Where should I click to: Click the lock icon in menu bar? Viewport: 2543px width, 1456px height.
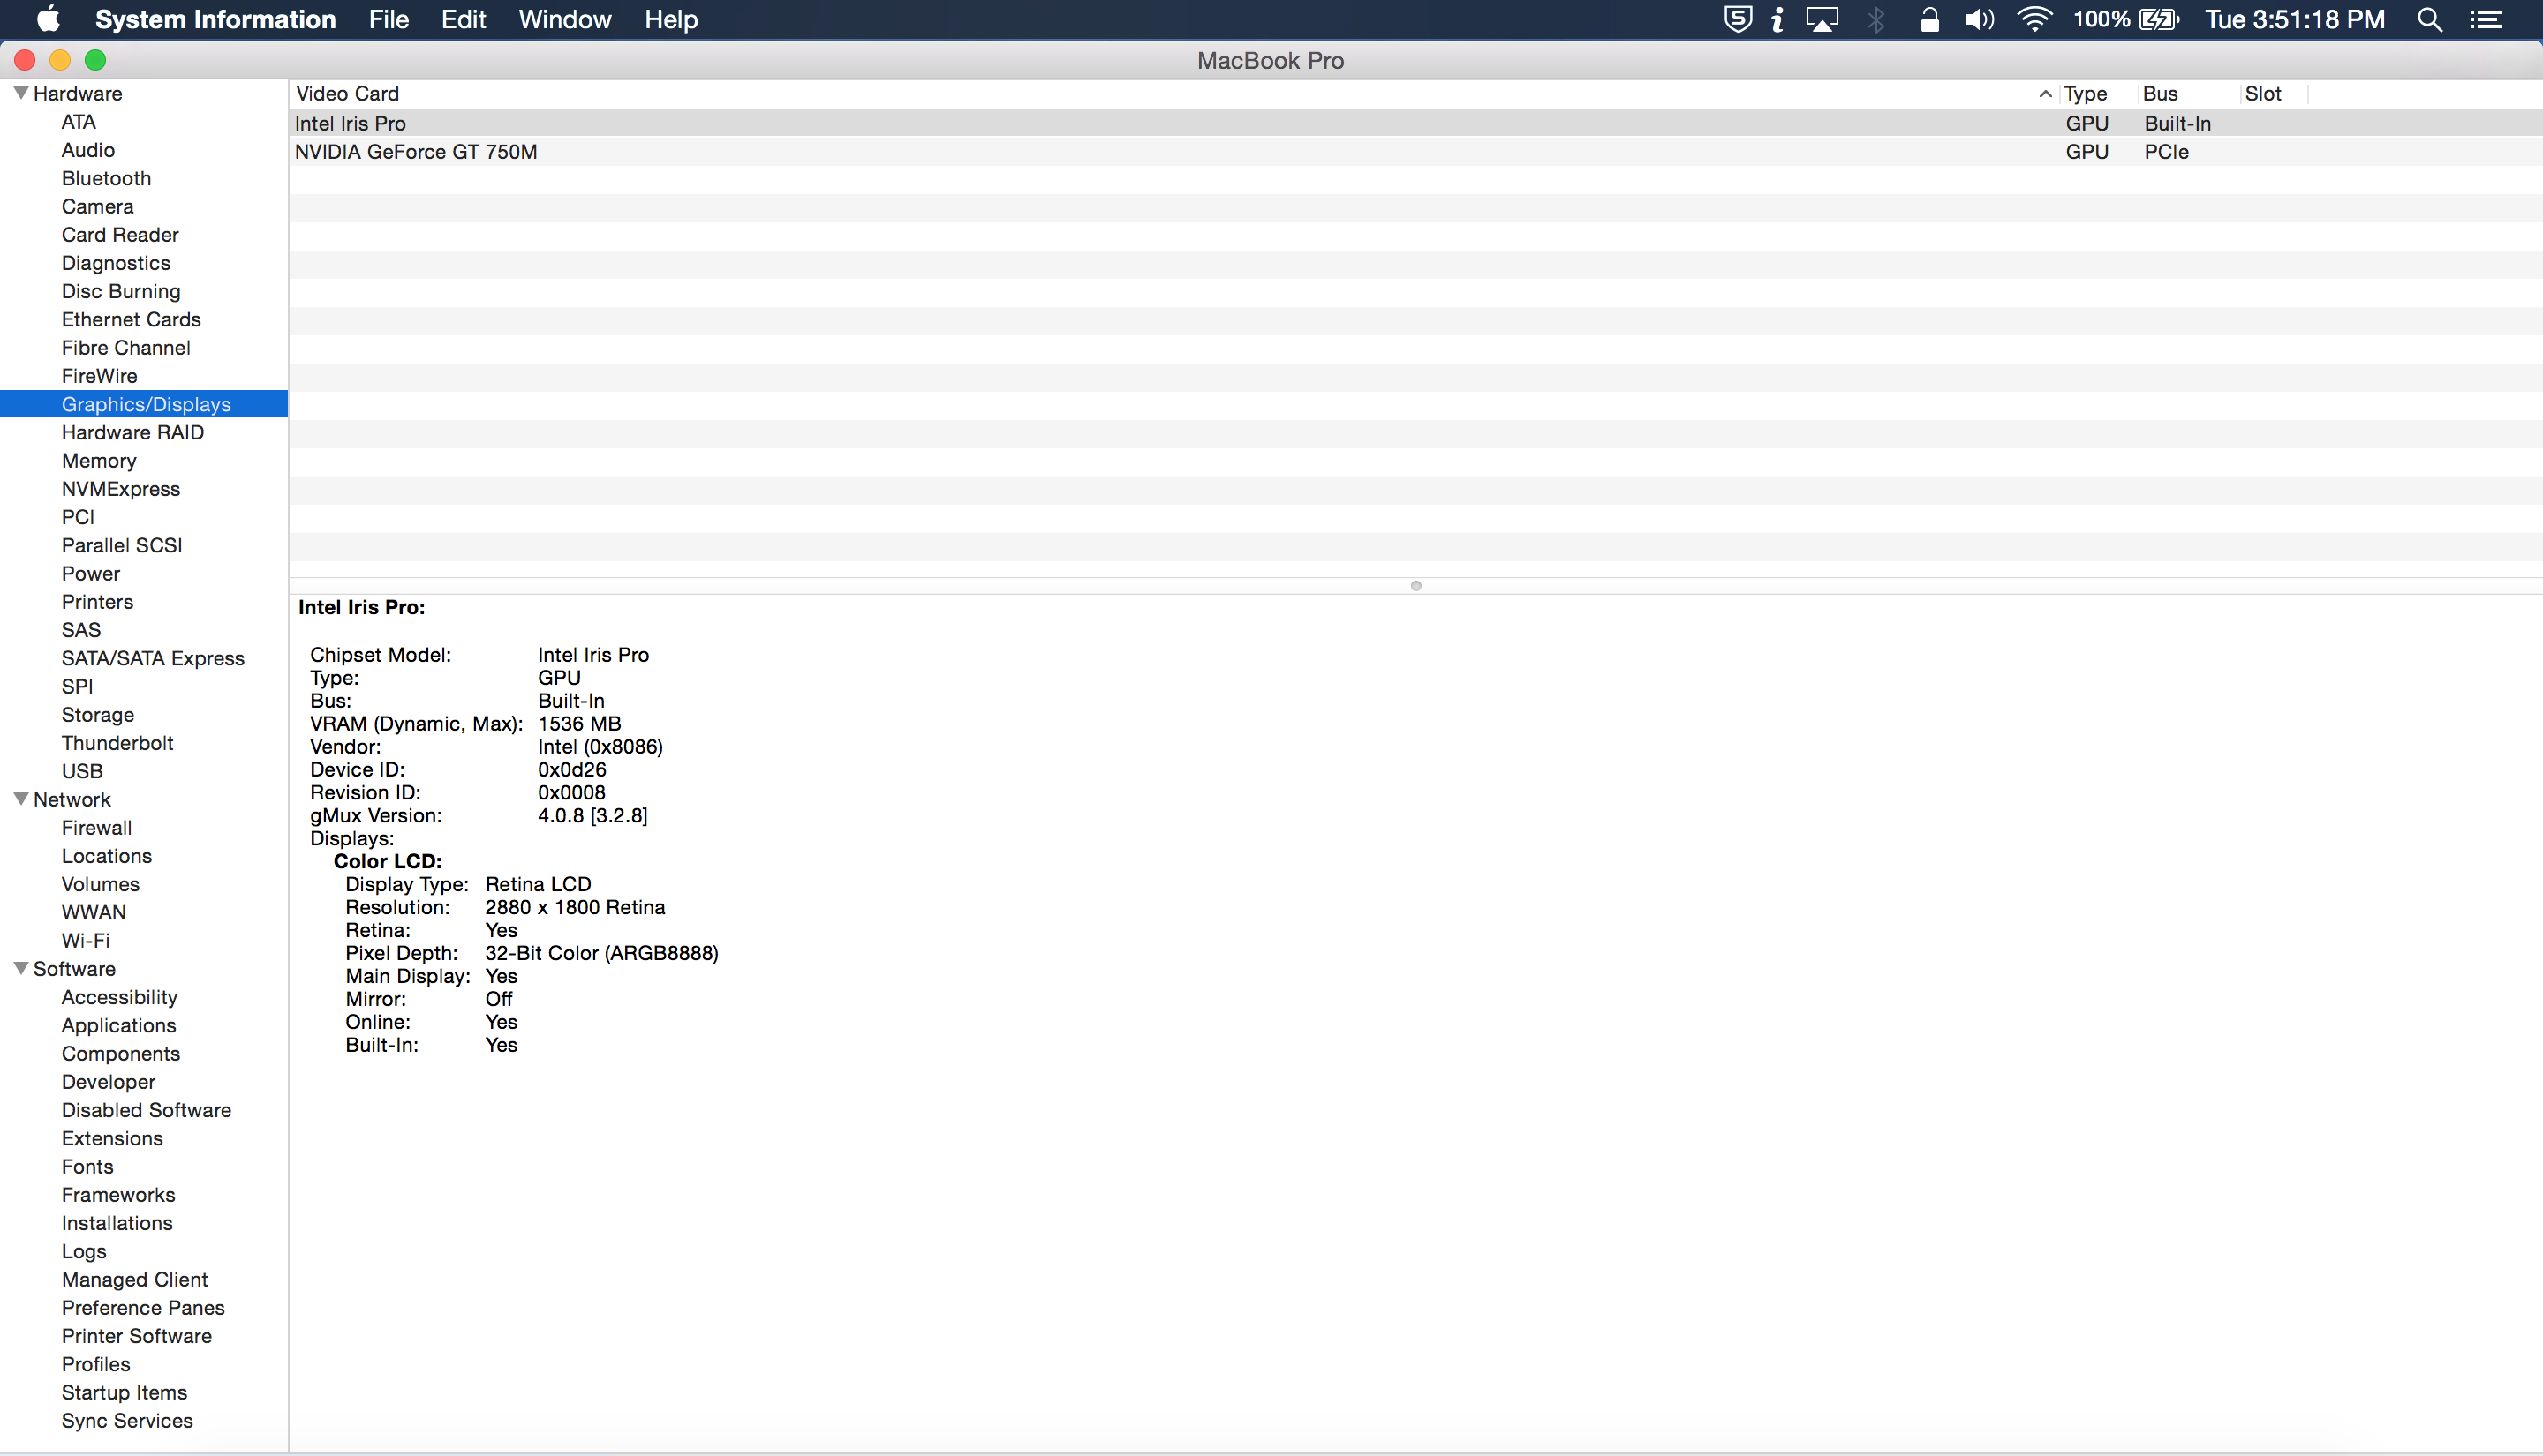pos(1929,19)
